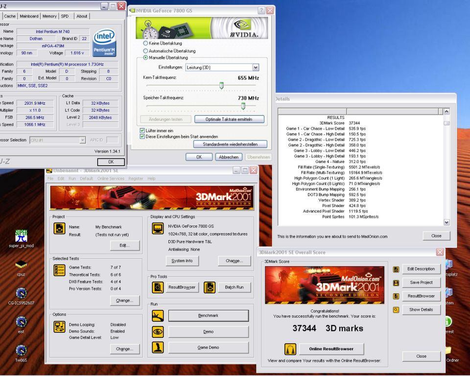Click the Batch Run icon in Pro Tools

(x=210, y=287)
